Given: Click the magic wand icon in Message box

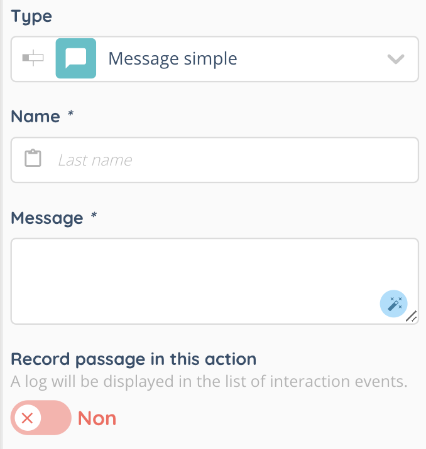Looking at the screenshot, I should point(394,304).
